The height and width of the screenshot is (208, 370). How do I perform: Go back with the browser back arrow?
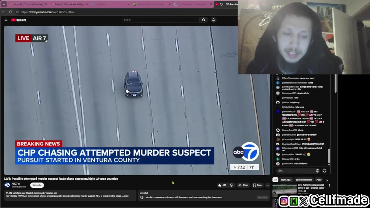point(3,12)
